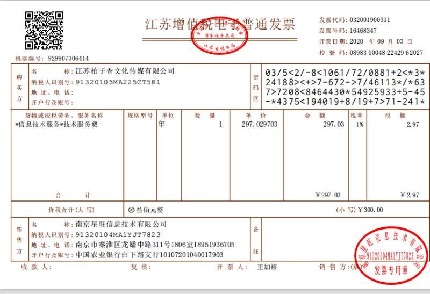Click the red 发票专用章 seller seal
This screenshot has width=430, height=294.
(x=391, y=255)
